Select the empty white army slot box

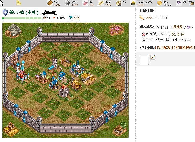click(144, 60)
